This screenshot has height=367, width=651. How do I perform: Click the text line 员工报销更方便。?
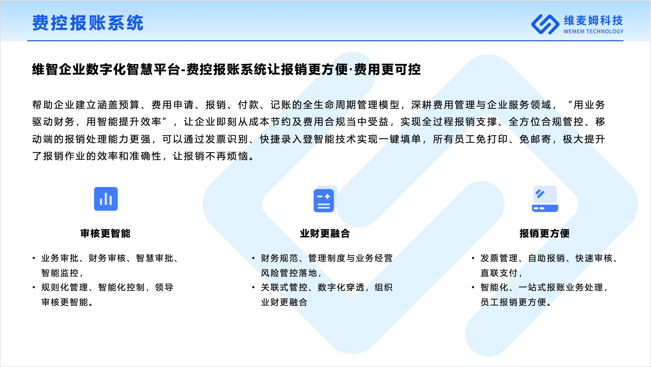[x=516, y=302]
